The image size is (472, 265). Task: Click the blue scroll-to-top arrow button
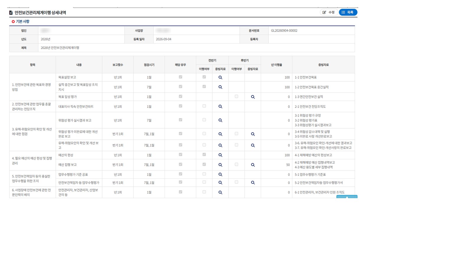click(x=347, y=197)
